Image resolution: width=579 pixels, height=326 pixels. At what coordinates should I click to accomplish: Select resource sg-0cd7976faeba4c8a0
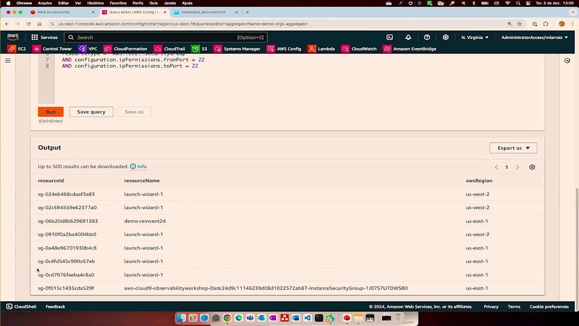(66, 275)
